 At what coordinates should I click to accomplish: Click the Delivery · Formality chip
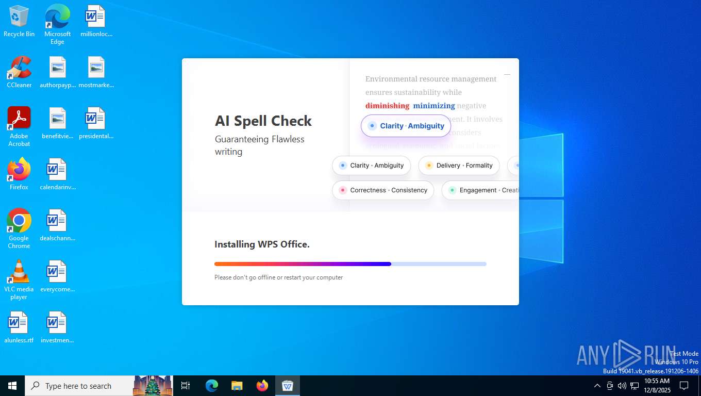[x=459, y=166]
